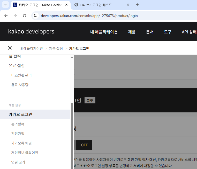Image resolution: width=197 pixels, height=169 pixels.
Task: Open 팀 관리 sidebar item
Action: 15,56
